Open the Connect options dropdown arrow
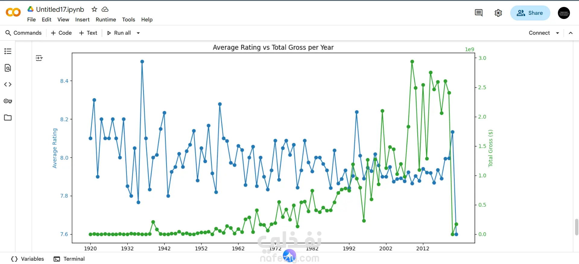Screen dimensions: 579x264 [x=558, y=33]
